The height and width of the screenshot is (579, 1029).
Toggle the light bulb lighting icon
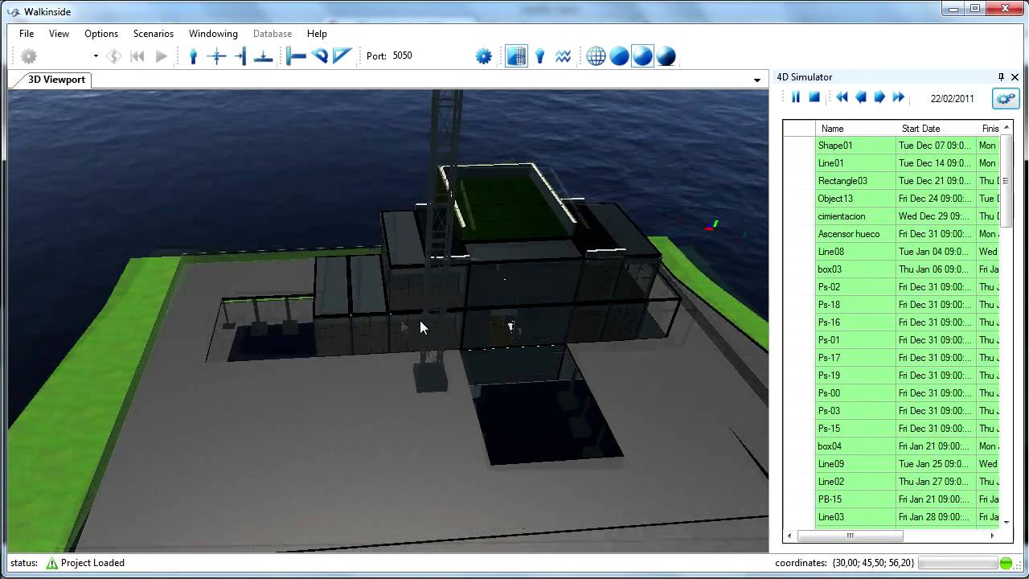tap(540, 56)
